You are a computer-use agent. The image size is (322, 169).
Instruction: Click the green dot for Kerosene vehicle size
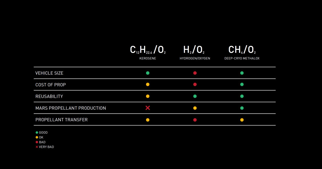[148, 73]
